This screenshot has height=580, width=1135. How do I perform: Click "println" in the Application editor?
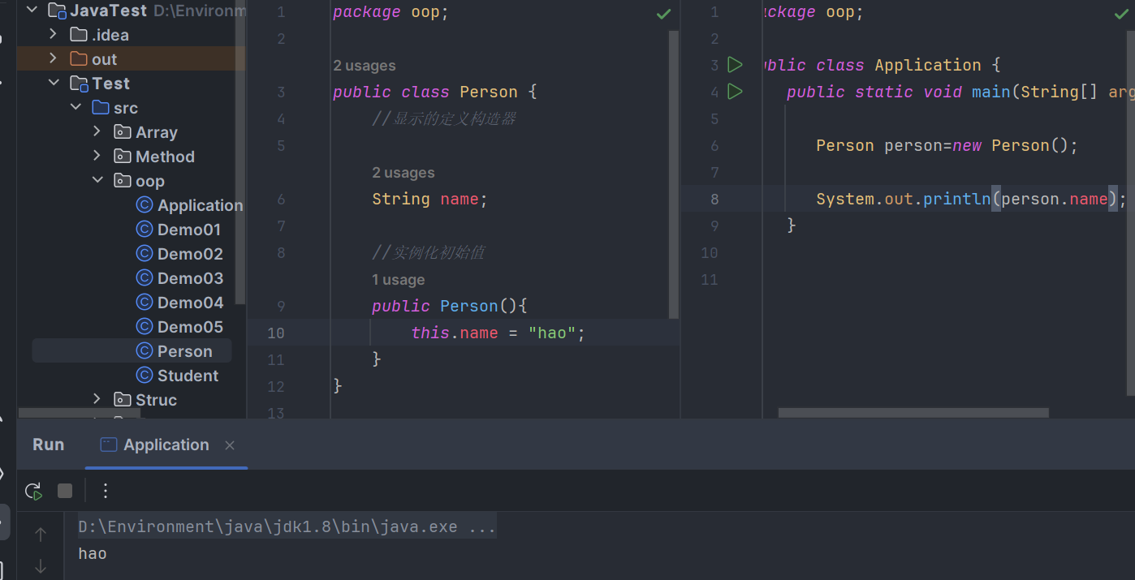[x=956, y=199]
